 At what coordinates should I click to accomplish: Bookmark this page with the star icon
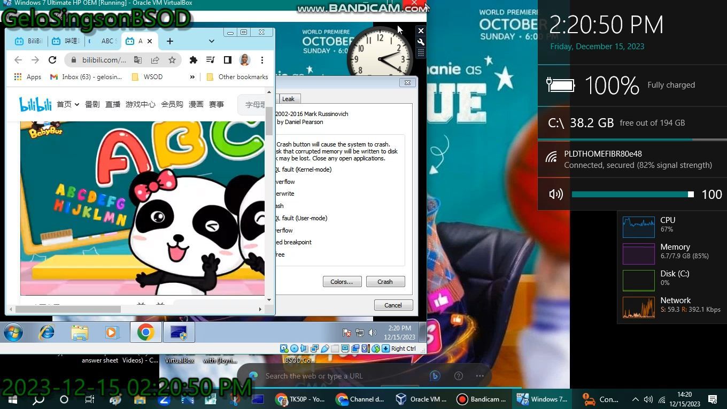(x=172, y=60)
